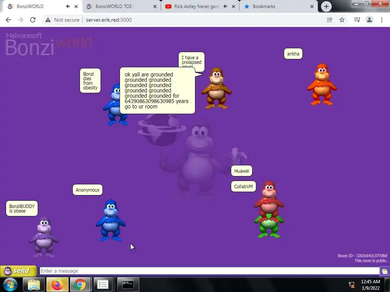Viewport: 390px width, 292px height.
Task: Click the 'Bonzi dies from obesity' bubble
Action: click(90, 81)
